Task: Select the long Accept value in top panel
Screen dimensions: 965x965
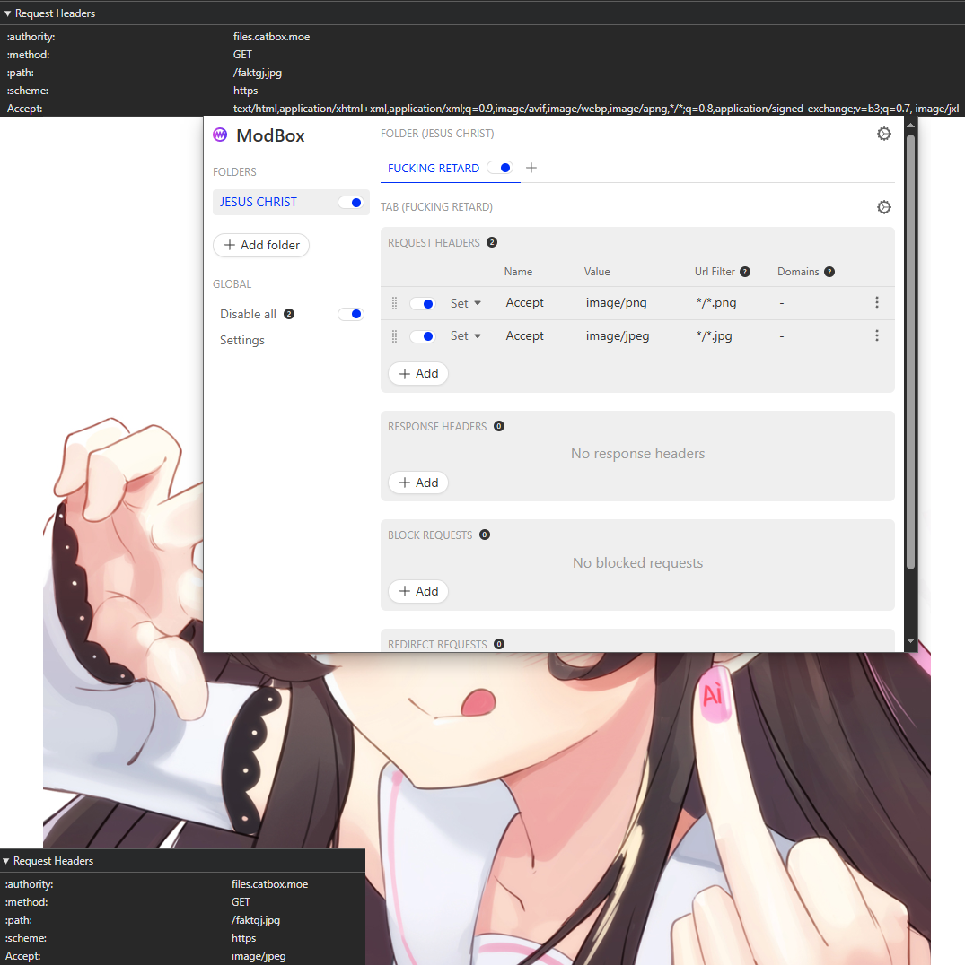Action: click(595, 109)
